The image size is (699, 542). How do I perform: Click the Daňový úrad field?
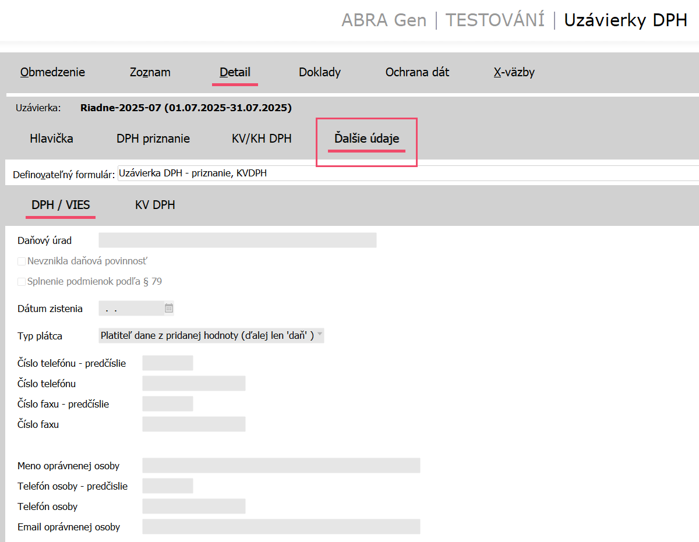(x=237, y=240)
